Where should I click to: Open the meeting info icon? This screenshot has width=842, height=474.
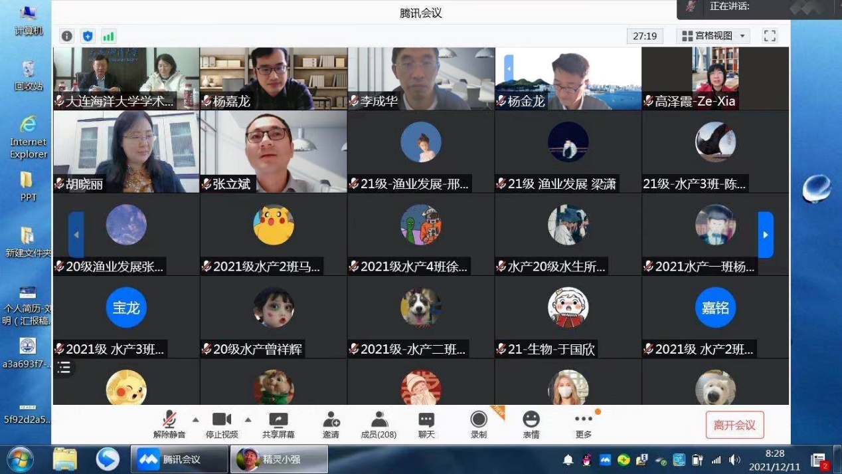coord(66,36)
